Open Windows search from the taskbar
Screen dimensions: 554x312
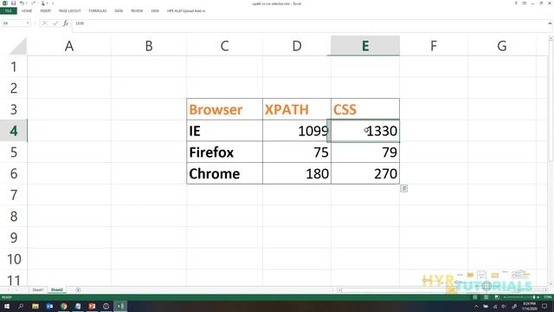pos(21,306)
